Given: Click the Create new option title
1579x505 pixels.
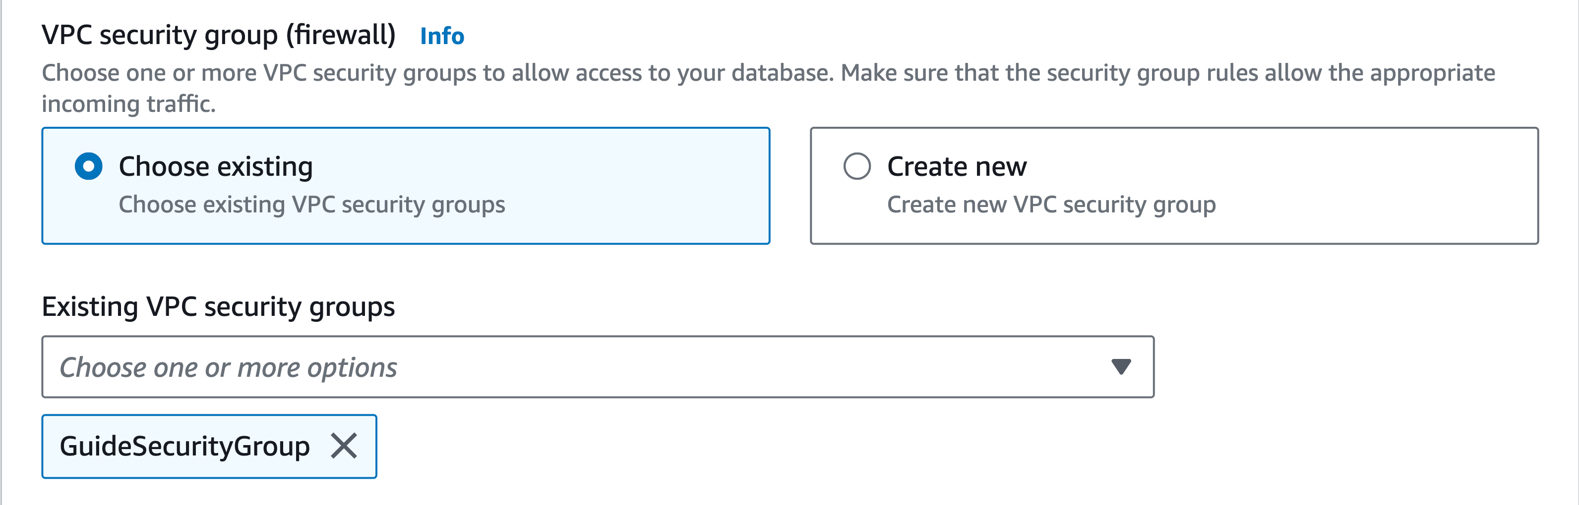Looking at the screenshot, I should click(956, 166).
